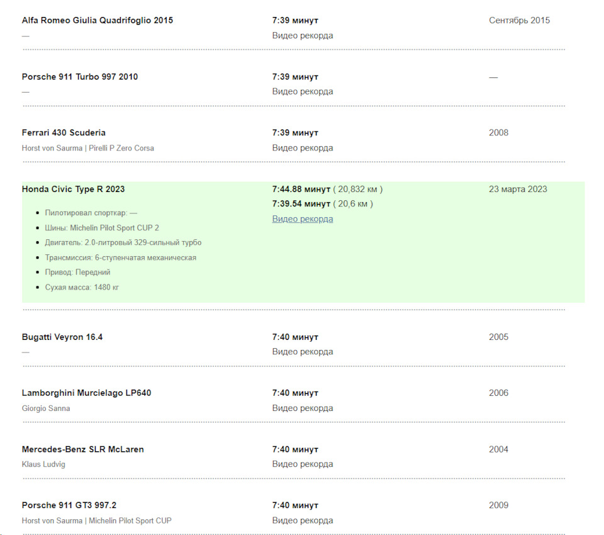
Task: Watch the Porsche 911 GT3 997.2 video record
Action: tap(303, 521)
